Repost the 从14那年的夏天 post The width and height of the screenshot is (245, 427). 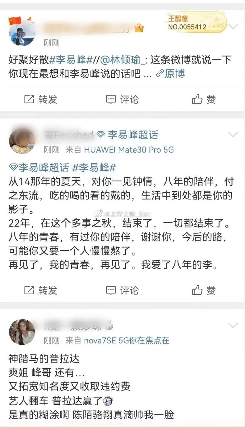tap(40, 290)
